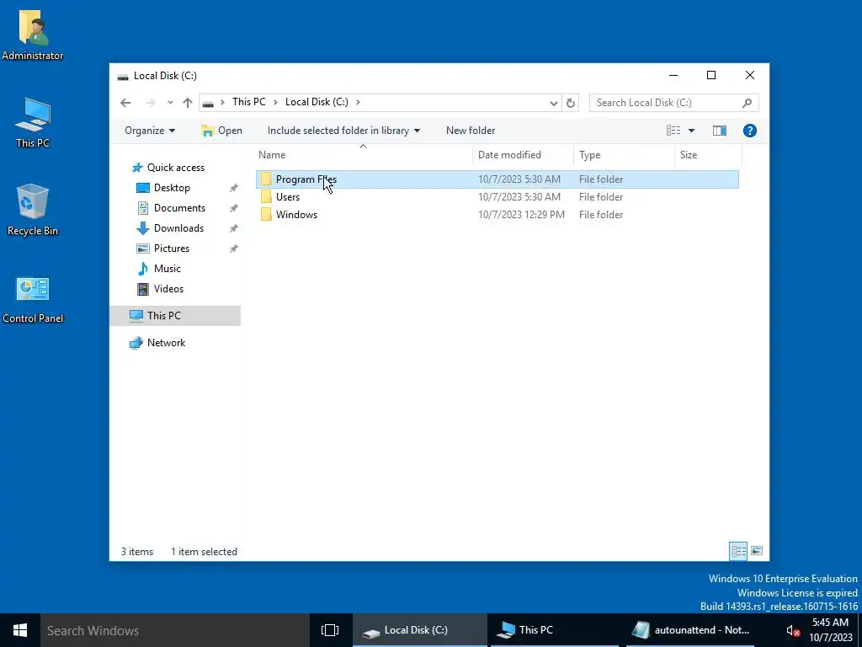Sort by Date modified column
This screenshot has height=647, width=862.
pos(522,155)
